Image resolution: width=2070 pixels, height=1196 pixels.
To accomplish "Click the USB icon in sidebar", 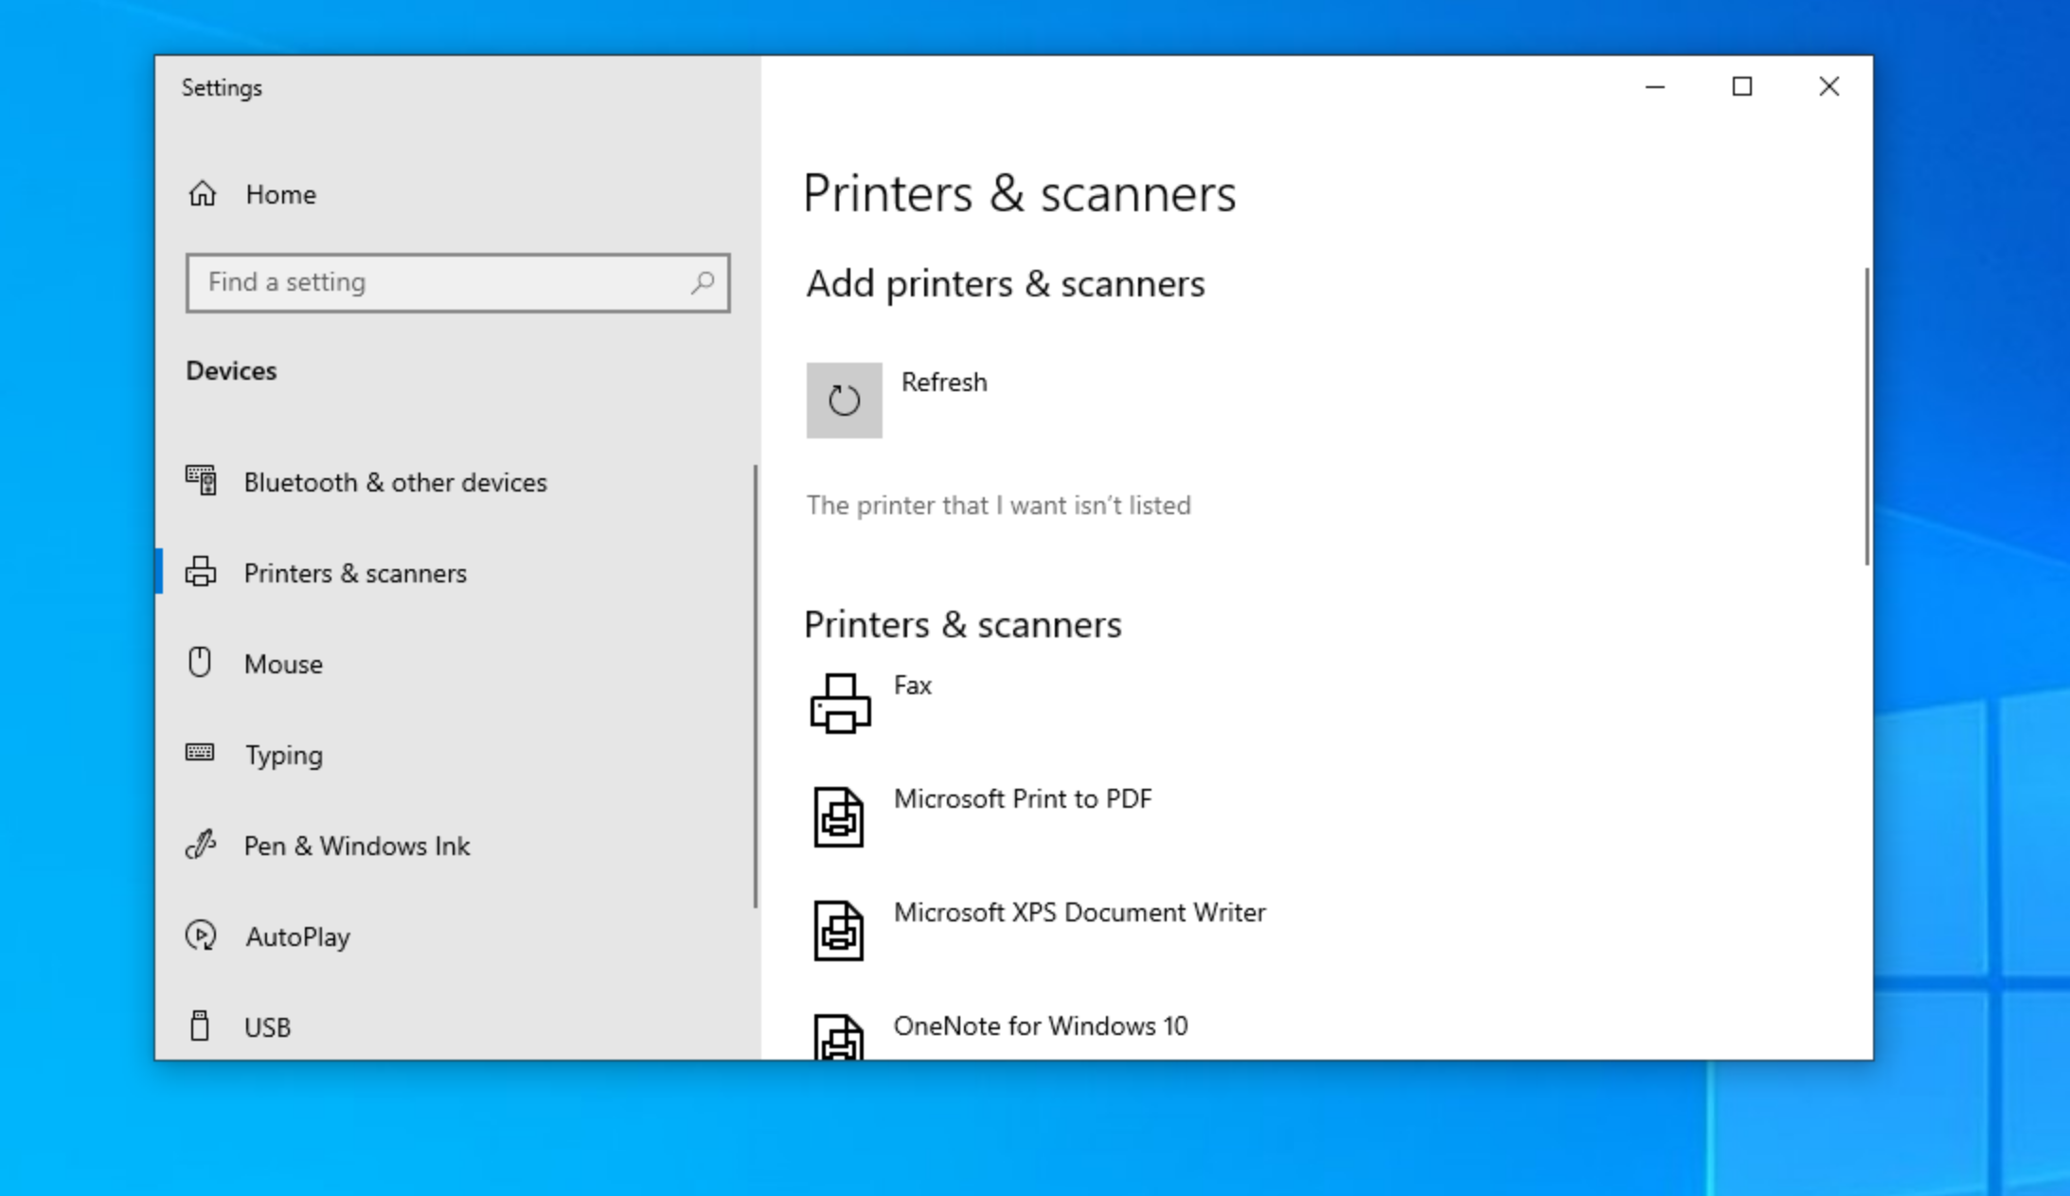I will [200, 1026].
